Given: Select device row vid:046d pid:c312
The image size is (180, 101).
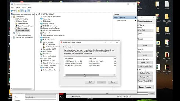Looking at the screenshot, I should point(90,65).
